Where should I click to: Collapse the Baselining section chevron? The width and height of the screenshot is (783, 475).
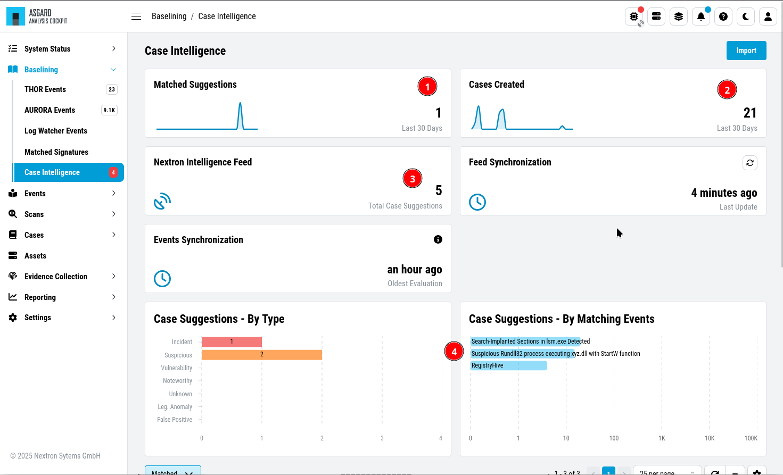point(113,70)
